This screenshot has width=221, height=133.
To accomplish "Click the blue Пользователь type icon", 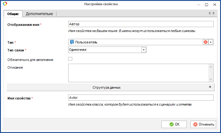I will click(72, 42).
